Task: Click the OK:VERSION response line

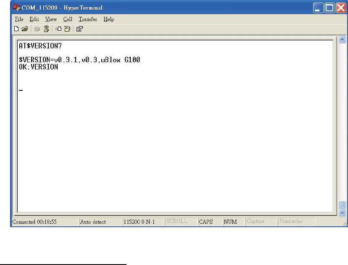Action: click(38, 66)
